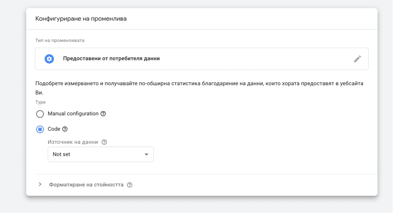The height and width of the screenshot is (213, 393).
Task: Click the Конфигуриране на променлива header
Action: point(81,18)
